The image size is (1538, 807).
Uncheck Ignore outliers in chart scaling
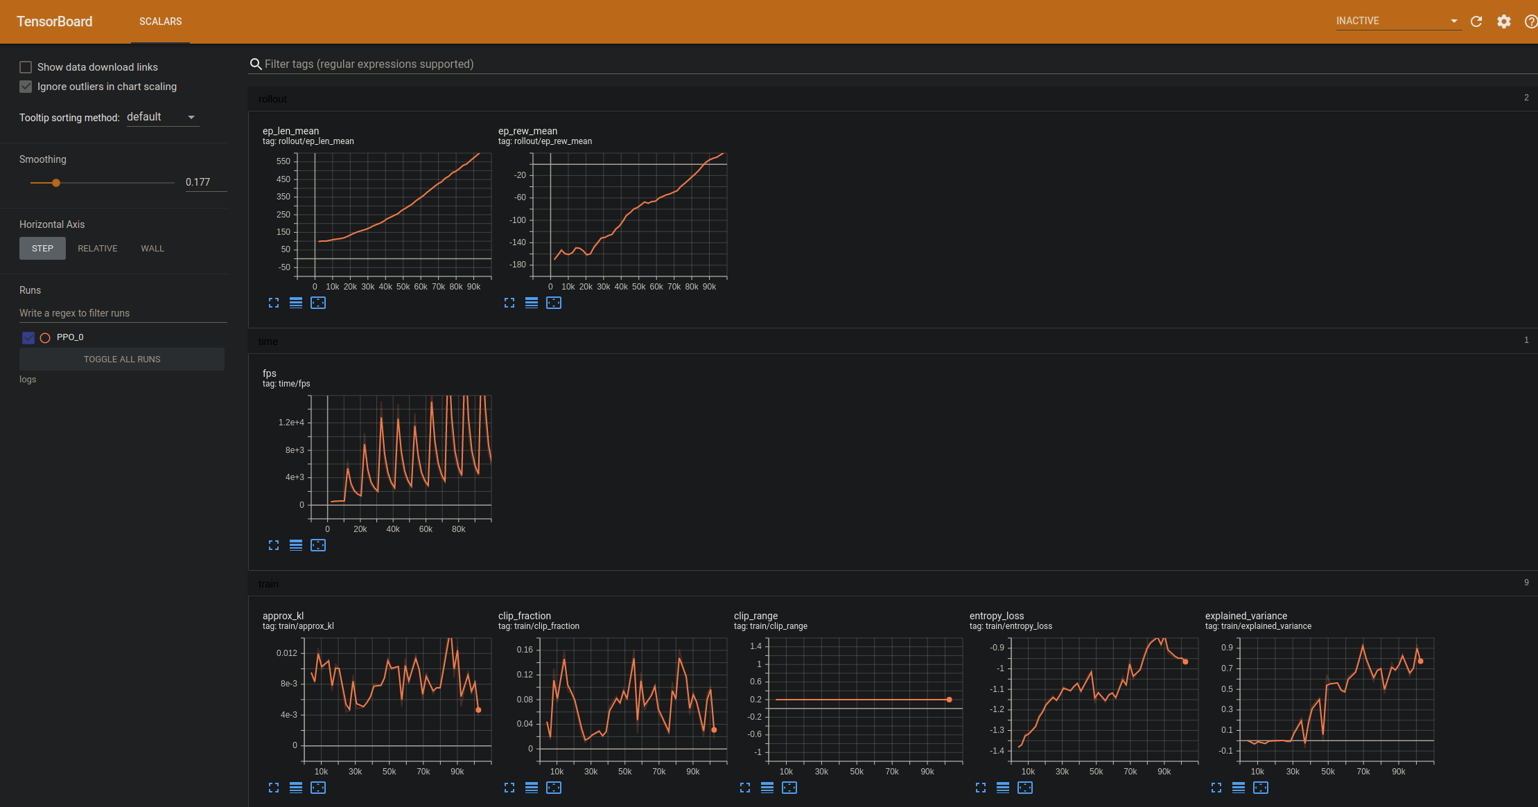point(26,87)
